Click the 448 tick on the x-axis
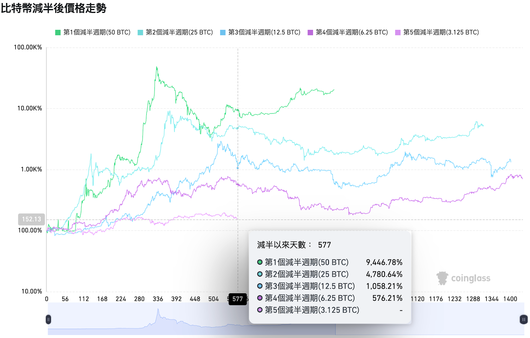This screenshot has height=338, width=530. point(195,299)
